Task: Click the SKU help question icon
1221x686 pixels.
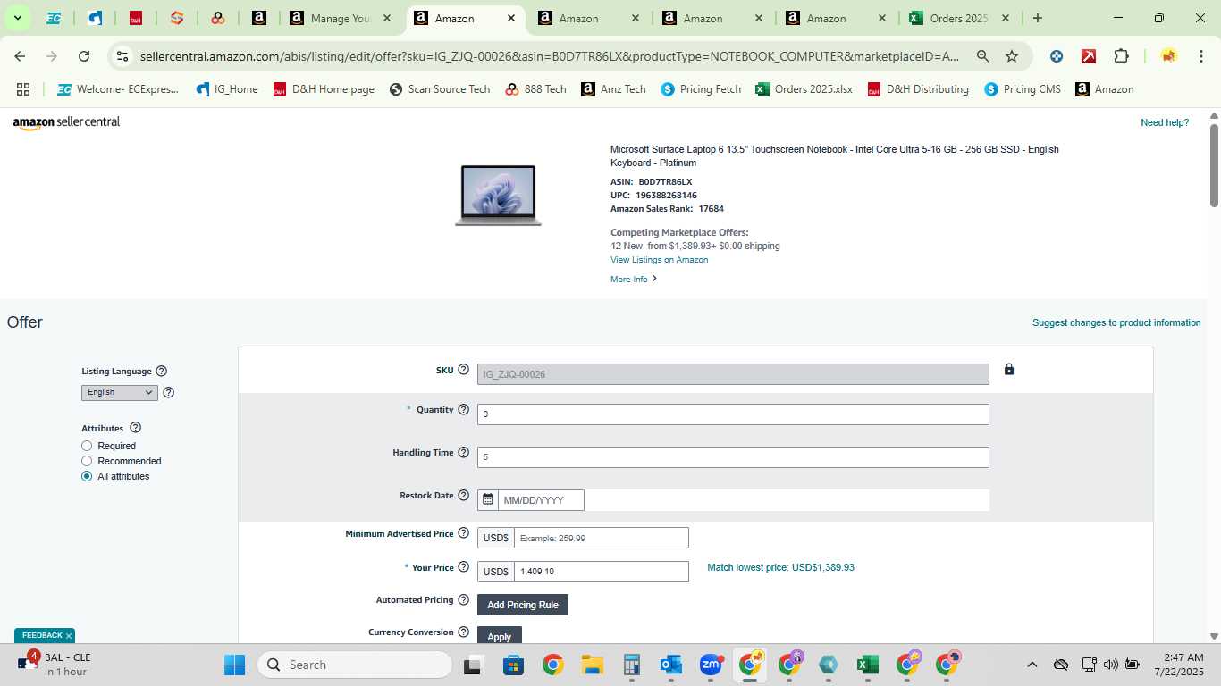Action: (463, 370)
